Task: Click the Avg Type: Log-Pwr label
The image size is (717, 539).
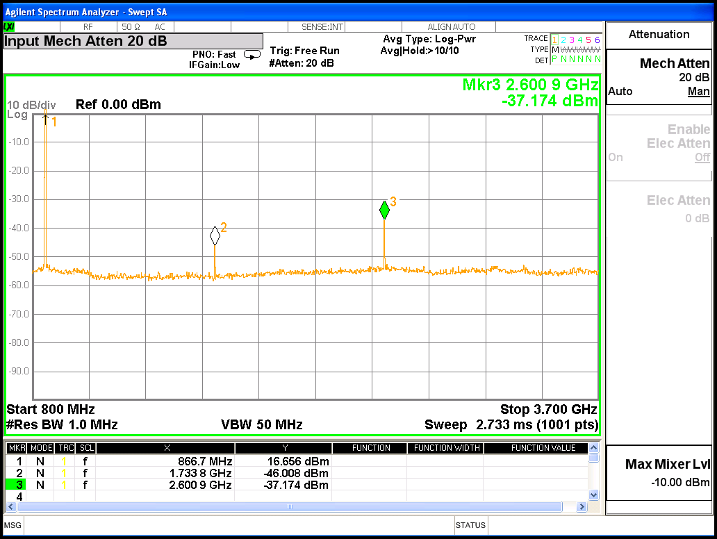Action: pos(429,39)
